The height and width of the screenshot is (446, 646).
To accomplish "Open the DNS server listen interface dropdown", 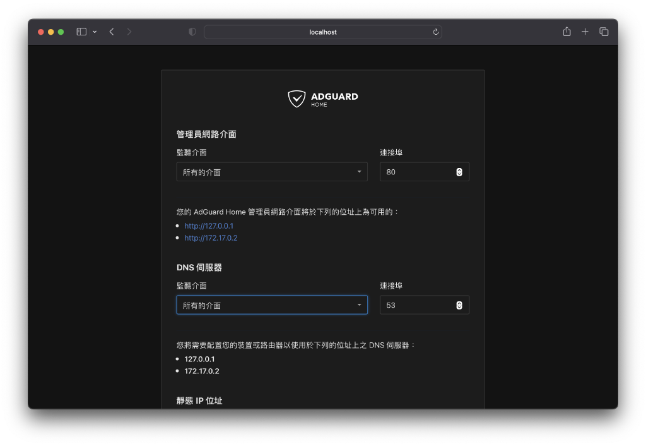I will 272,305.
